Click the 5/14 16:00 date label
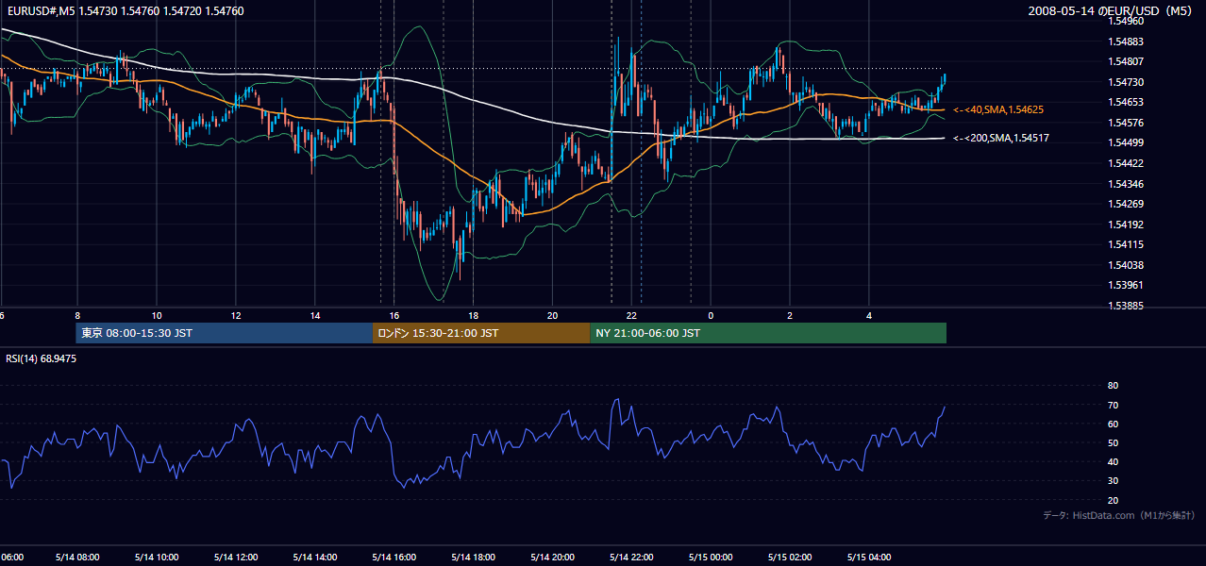 394,557
